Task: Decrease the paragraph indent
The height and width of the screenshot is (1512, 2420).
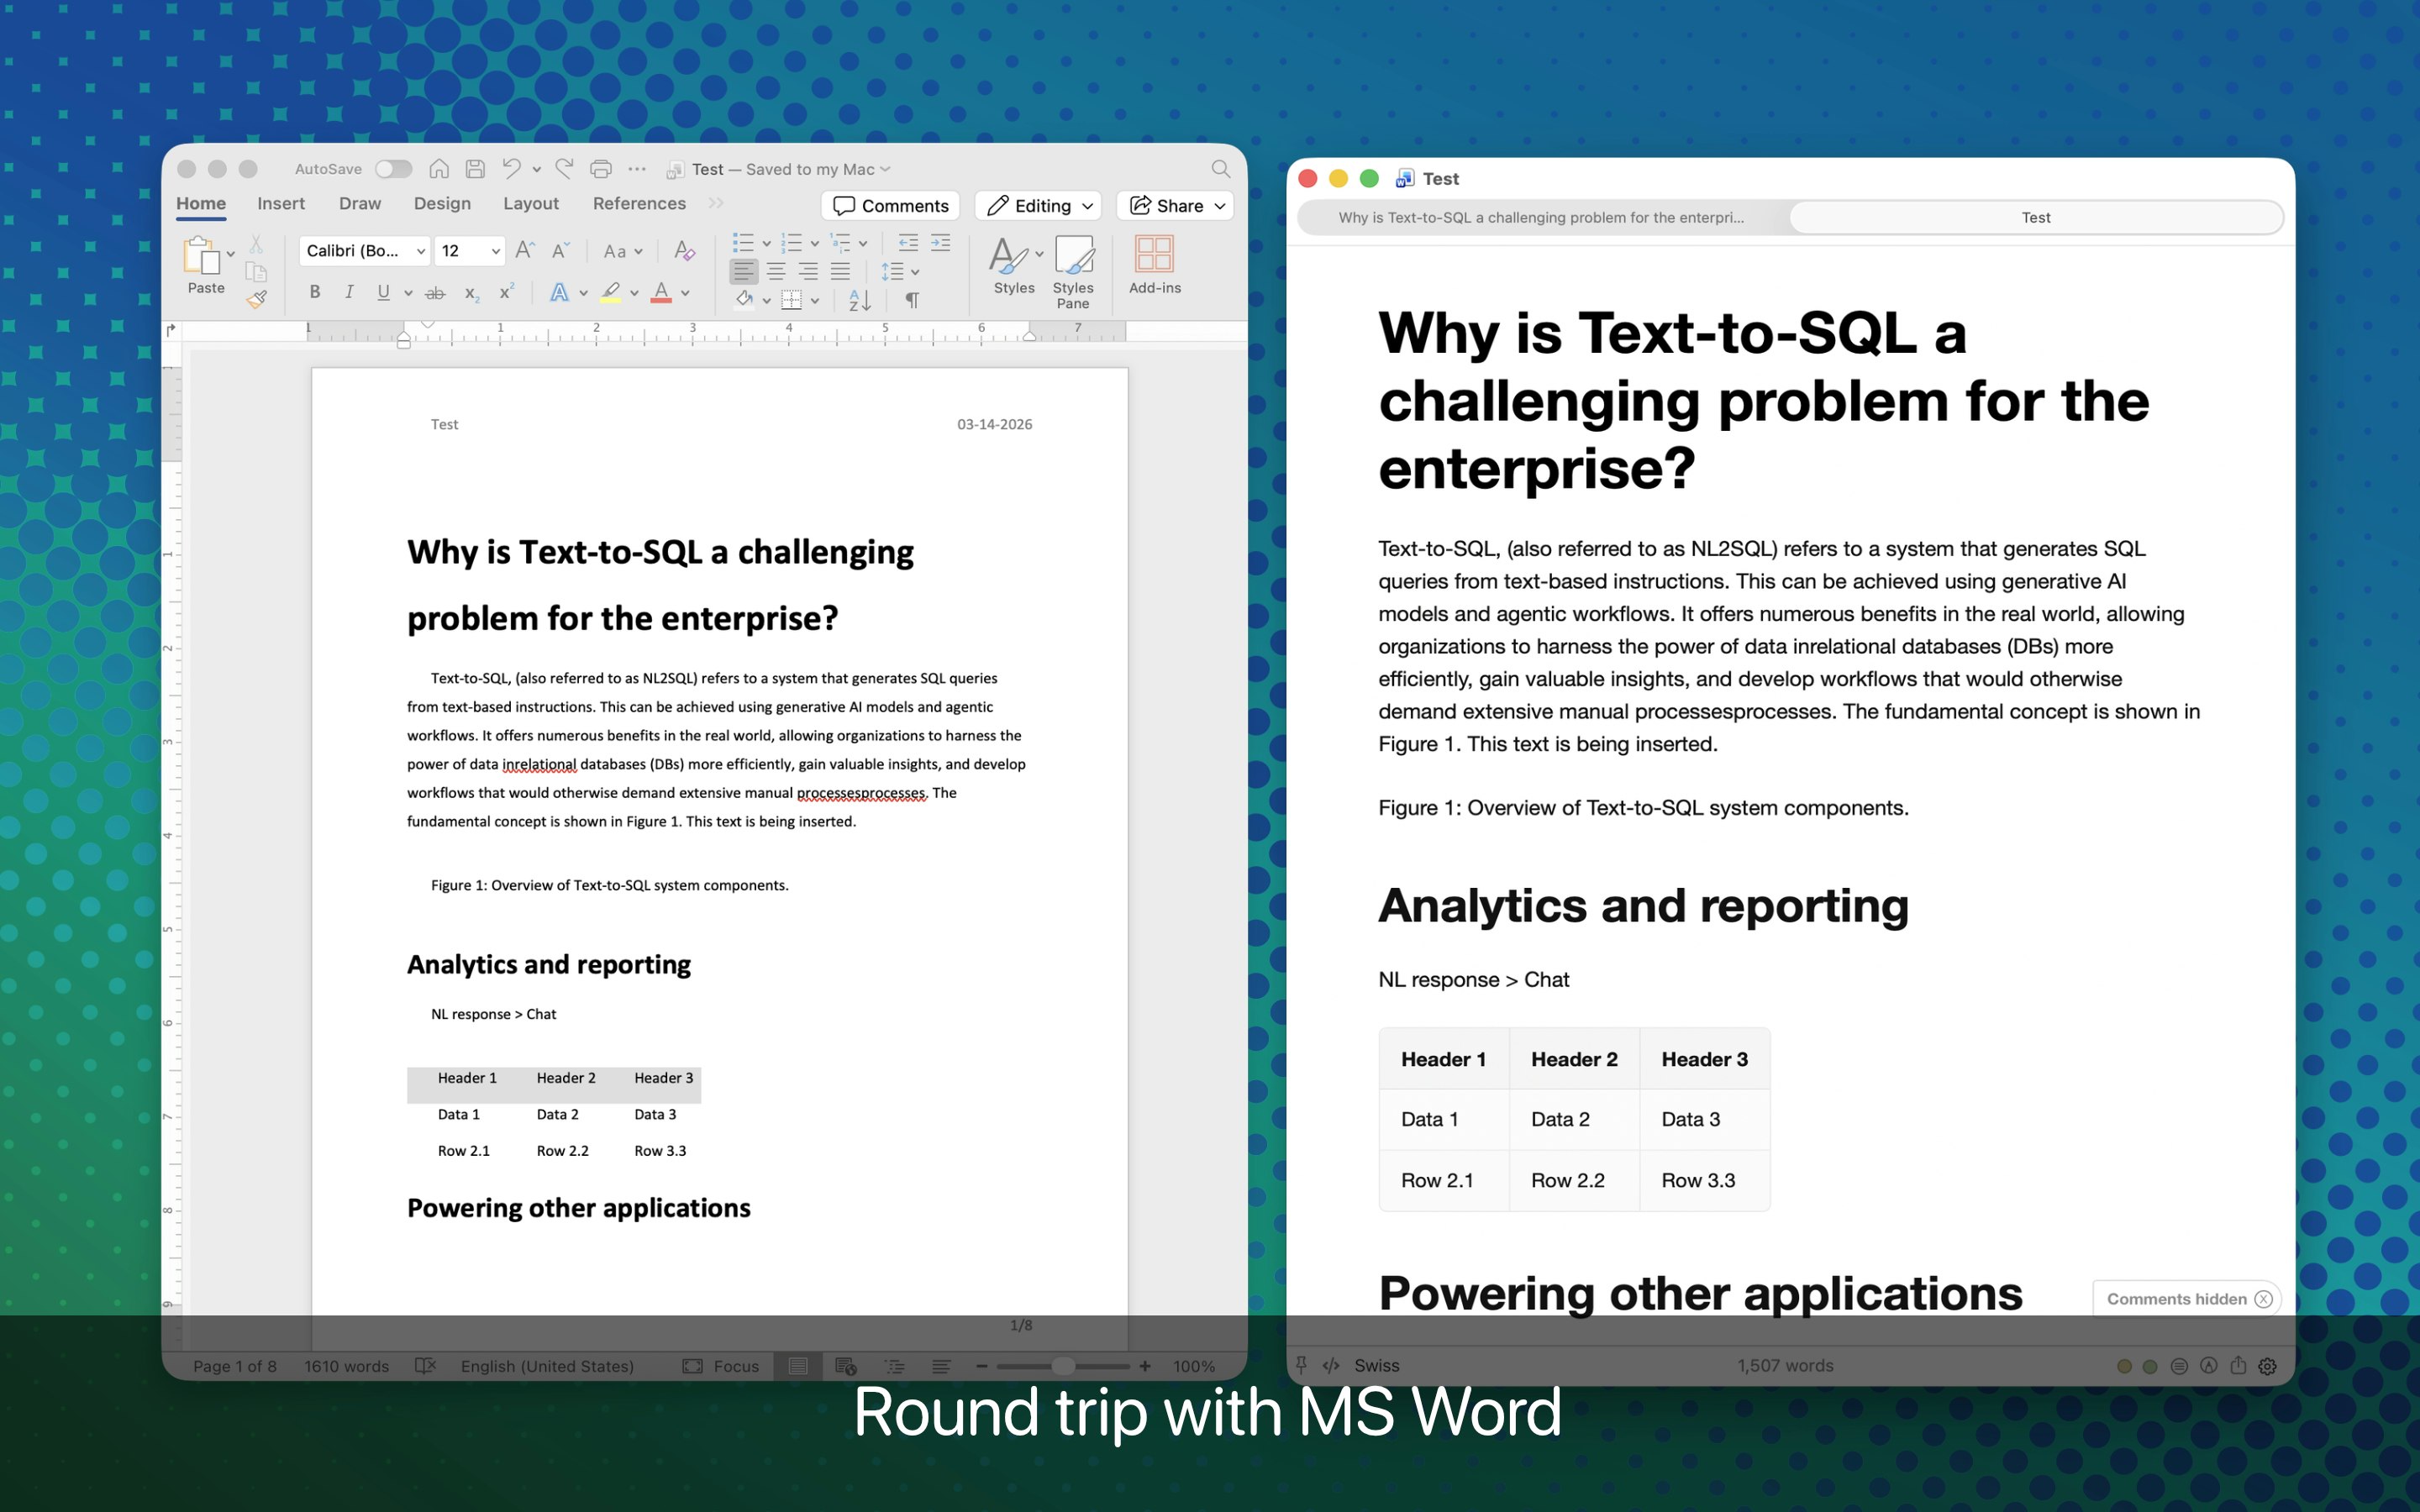Action: [x=908, y=243]
